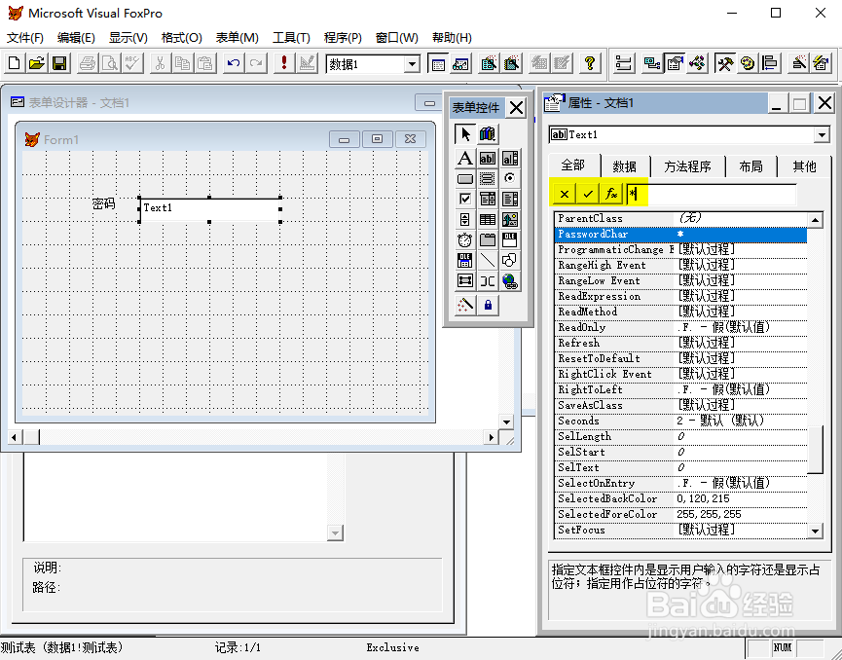Select the Edit Box control tool
The width and height of the screenshot is (842, 660).
(x=510, y=159)
